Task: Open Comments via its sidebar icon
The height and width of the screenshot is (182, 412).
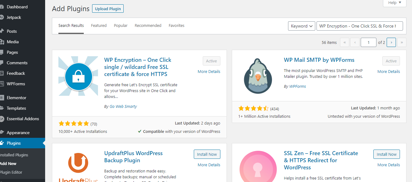Action: click(x=2, y=63)
